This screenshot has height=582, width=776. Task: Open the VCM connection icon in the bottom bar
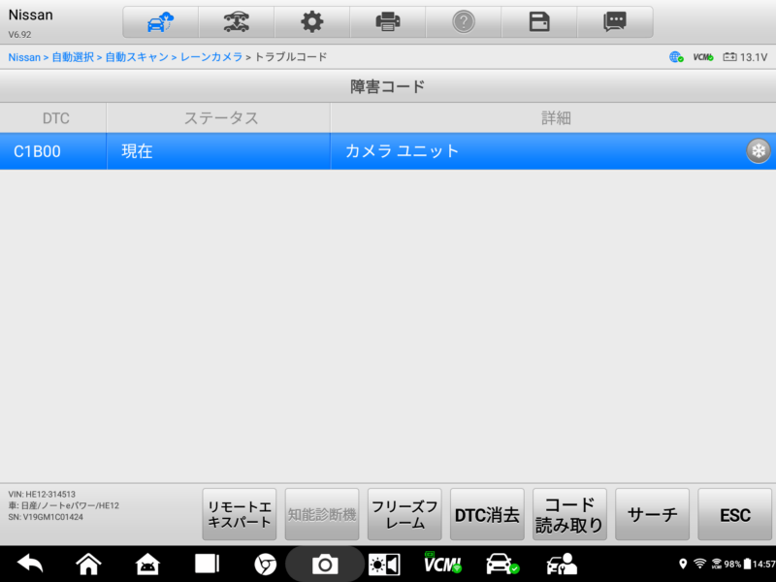[x=442, y=564]
